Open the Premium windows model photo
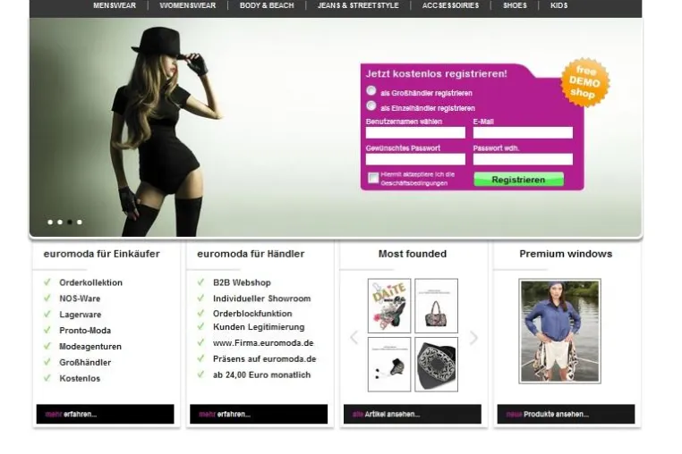This screenshot has height=454, width=682. click(x=559, y=331)
